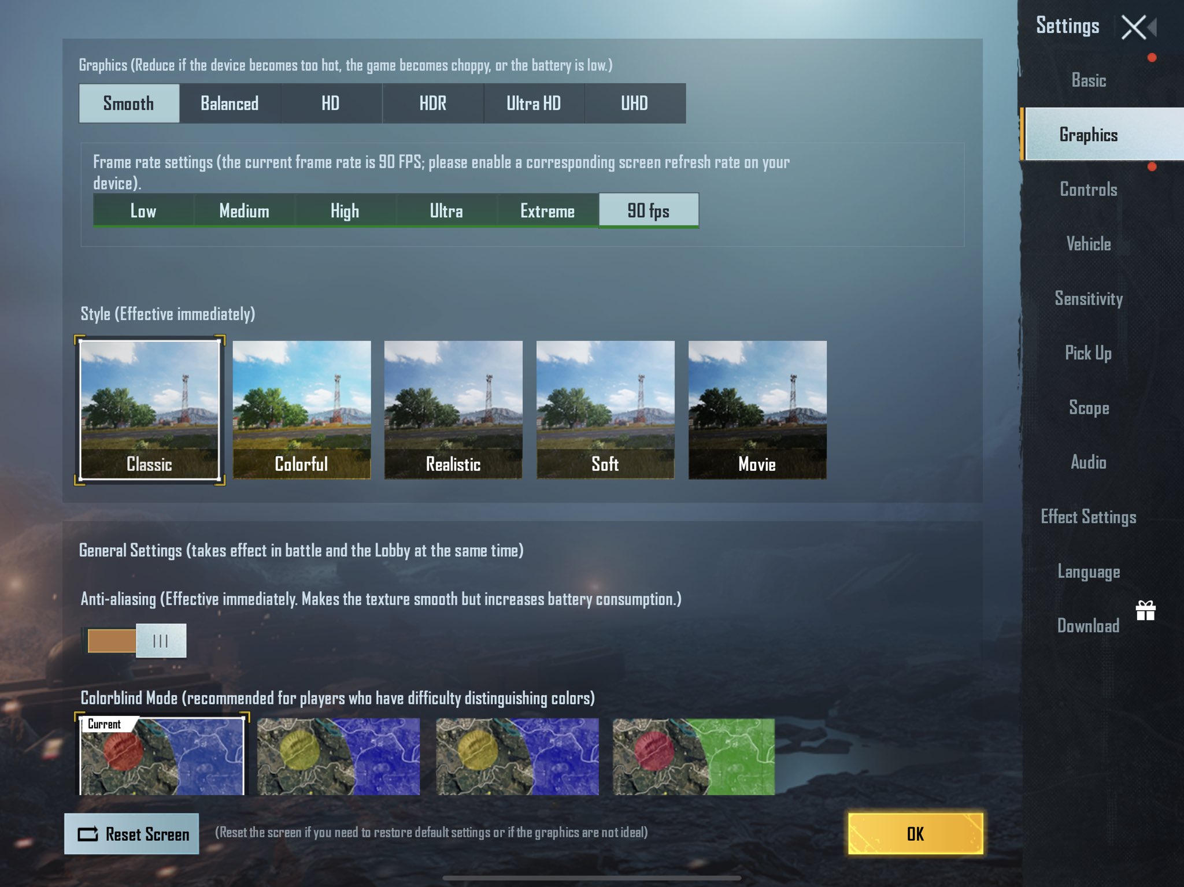Image resolution: width=1184 pixels, height=887 pixels.
Task: Drag the anti-aliasing slider control
Action: tap(160, 641)
